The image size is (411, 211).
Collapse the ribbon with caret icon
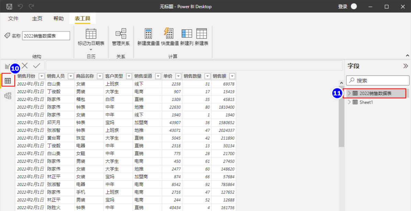[407, 56]
